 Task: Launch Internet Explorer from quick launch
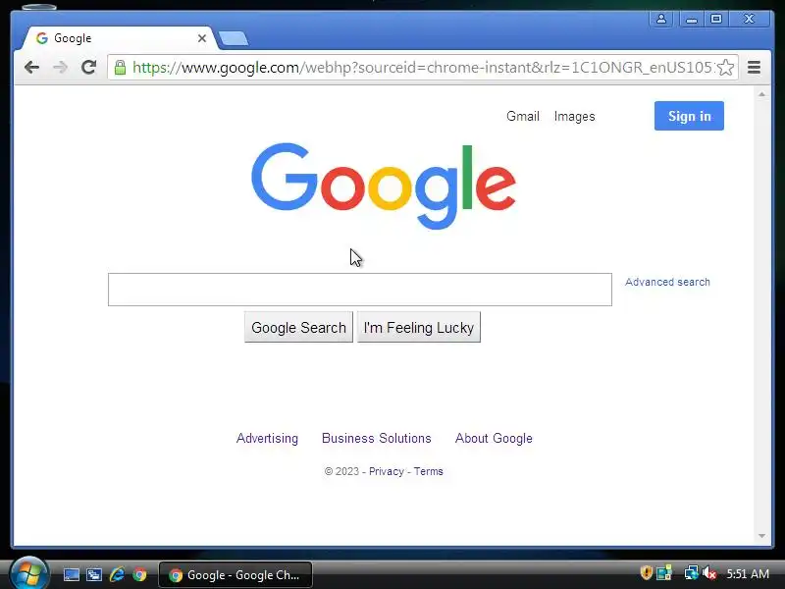pyautogui.click(x=117, y=574)
